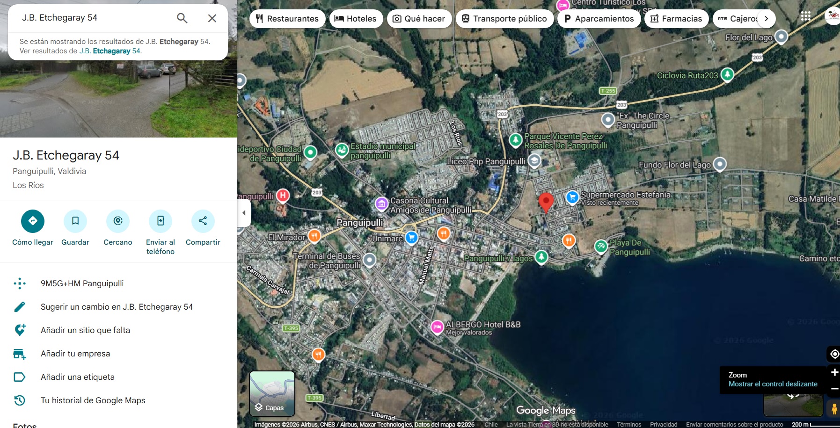Screen dimensions: 840x428
Task: Click the Unimarc shopping marker
Action: coord(411,238)
